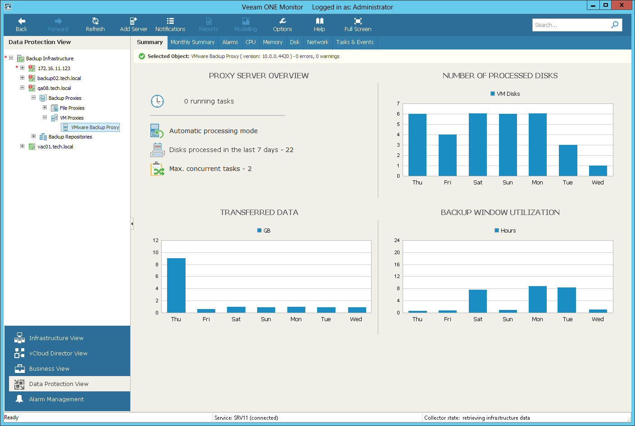The height and width of the screenshot is (426, 635).
Task: Expand the vac01.tech.local tree node
Action: point(22,146)
